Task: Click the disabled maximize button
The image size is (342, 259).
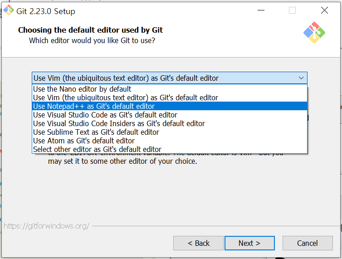Action: [x=292, y=10]
